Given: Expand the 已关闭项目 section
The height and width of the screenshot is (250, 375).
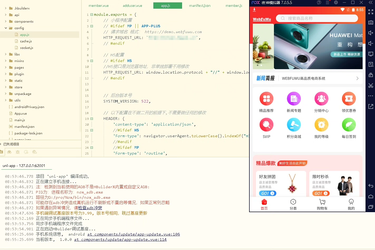Looking at the screenshot, I should pos(1,144).
